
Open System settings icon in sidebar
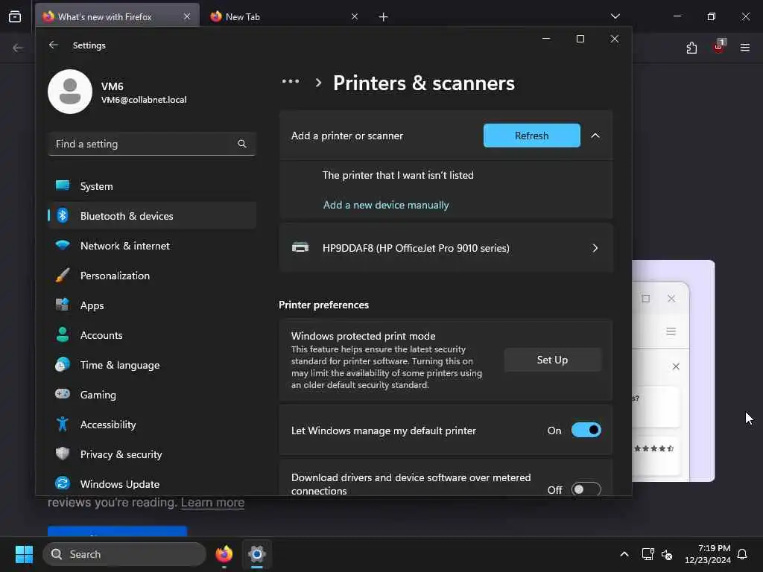coord(63,185)
